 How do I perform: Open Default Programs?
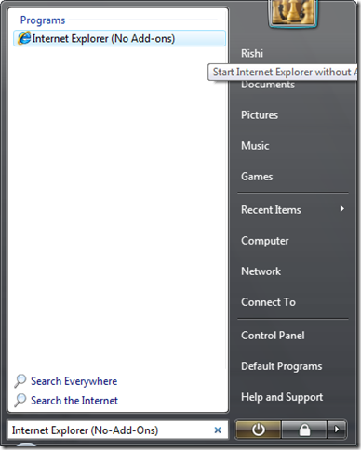click(282, 366)
